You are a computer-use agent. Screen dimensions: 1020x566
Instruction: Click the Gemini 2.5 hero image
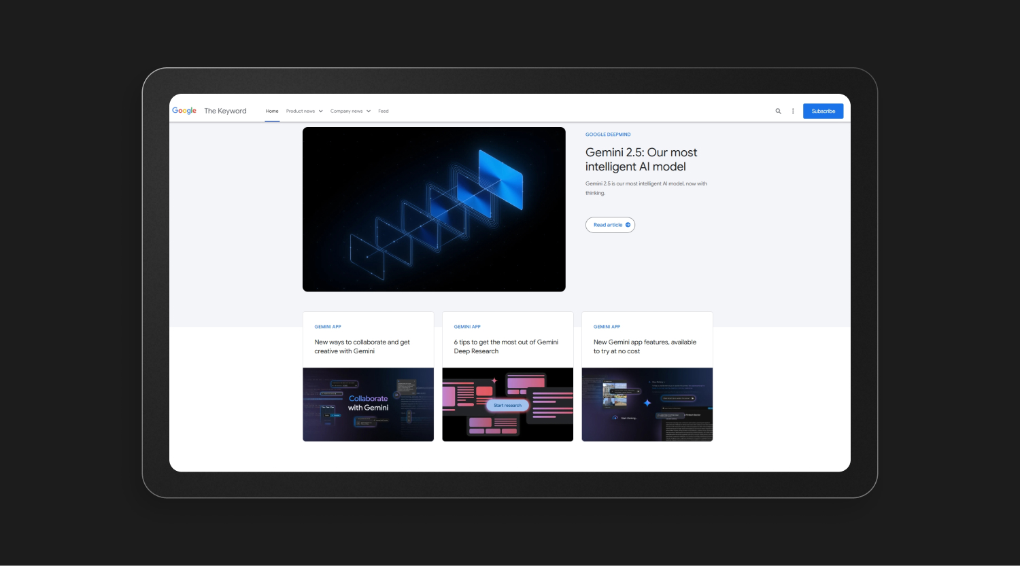point(434,209)
